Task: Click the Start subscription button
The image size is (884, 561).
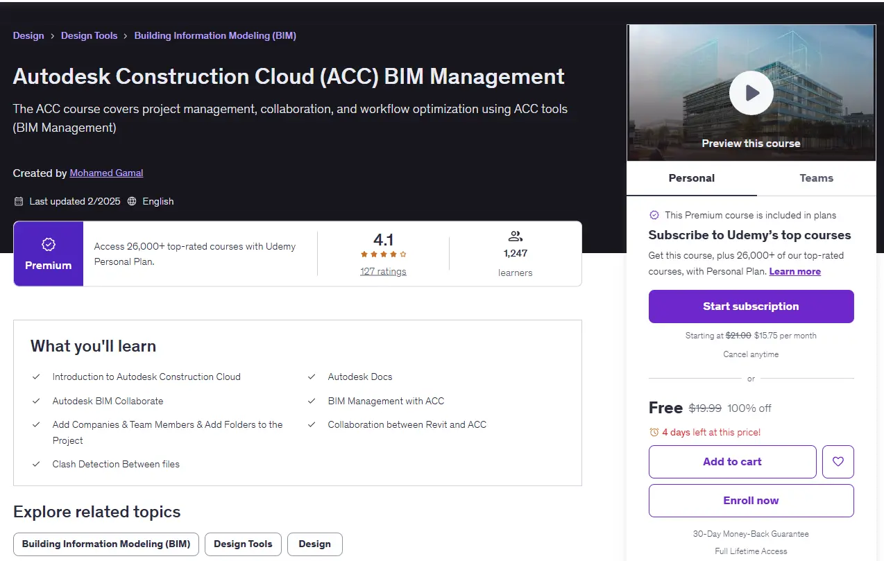Action: tap(751, 307)
